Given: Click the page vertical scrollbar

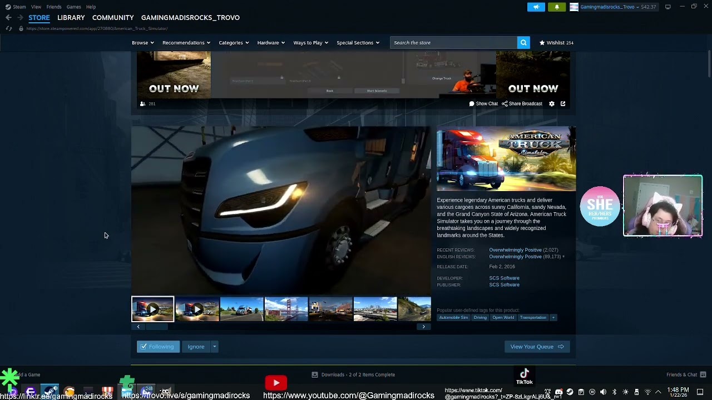Looking at the screenshot, I should click(x=709, y=64).
